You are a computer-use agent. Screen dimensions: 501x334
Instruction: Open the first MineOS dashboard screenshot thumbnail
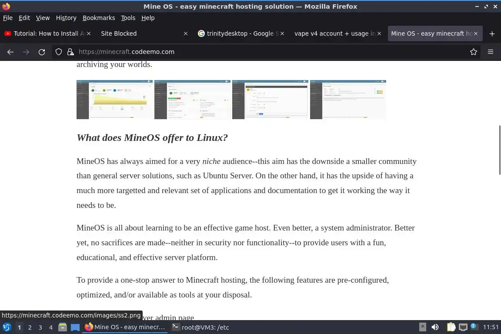tap(115, 100)
